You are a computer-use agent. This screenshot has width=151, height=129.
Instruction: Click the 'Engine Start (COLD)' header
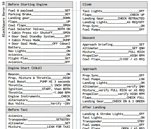click(x=39, y=68)
